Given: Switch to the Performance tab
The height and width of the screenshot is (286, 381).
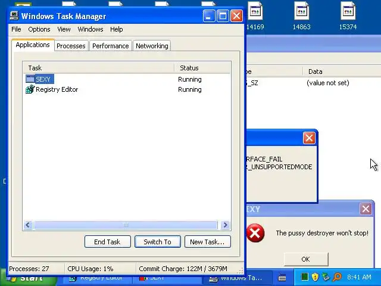Looking at the screenshot, I should (x=111, y=46).
